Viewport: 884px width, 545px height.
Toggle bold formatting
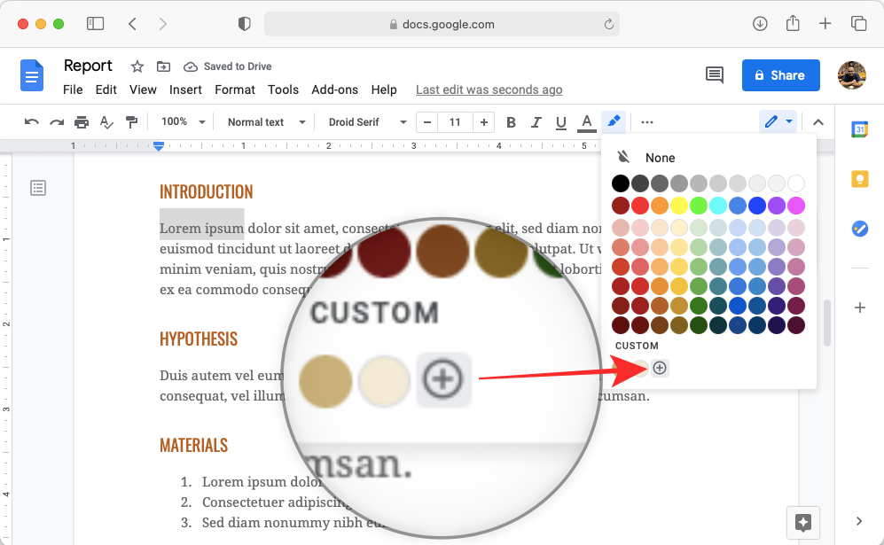click(x=511, y=121)
